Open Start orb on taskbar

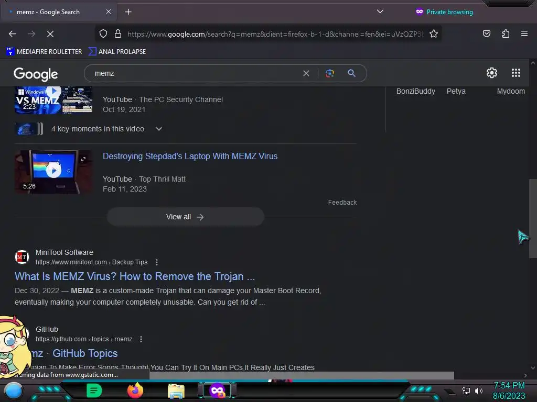(14, 390)
